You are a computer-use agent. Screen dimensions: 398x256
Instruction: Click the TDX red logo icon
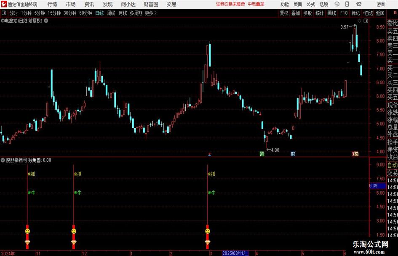(4, 4)
